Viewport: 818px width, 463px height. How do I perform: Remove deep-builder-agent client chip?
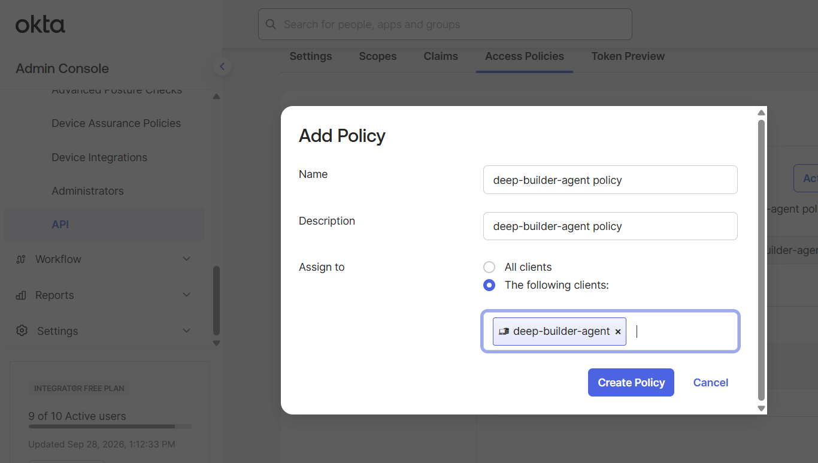click(618, 332)
